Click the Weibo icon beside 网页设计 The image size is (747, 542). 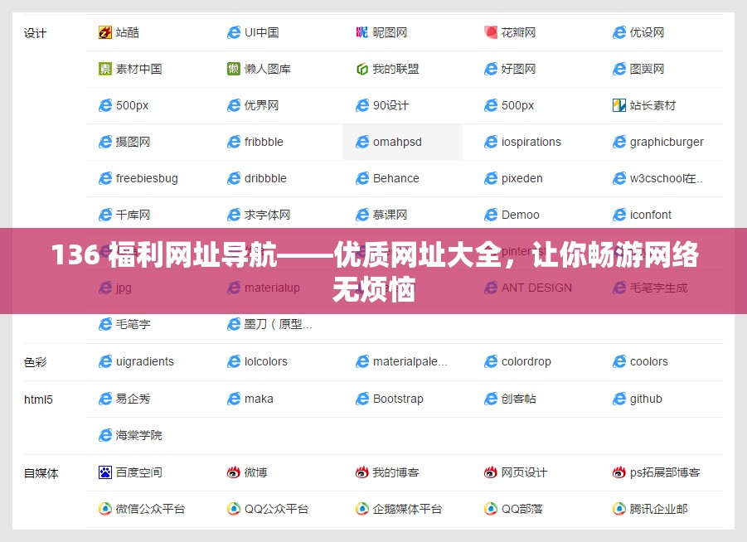click(491, 472)
